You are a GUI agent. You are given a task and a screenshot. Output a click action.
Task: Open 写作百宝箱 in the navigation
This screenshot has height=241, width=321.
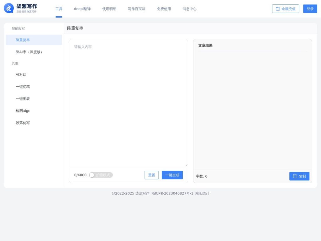tap(137, 9)
